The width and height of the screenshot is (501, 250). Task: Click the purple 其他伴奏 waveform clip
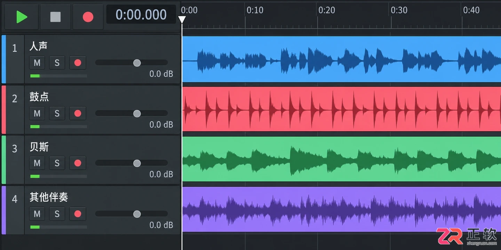click(342, 209)
